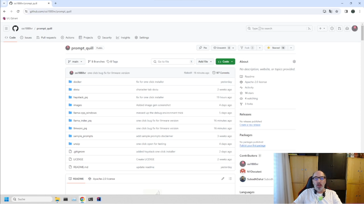The width and height of the screenshot is (364, 204).
Task: Open the sample_prompts folder
Action: 83,136
